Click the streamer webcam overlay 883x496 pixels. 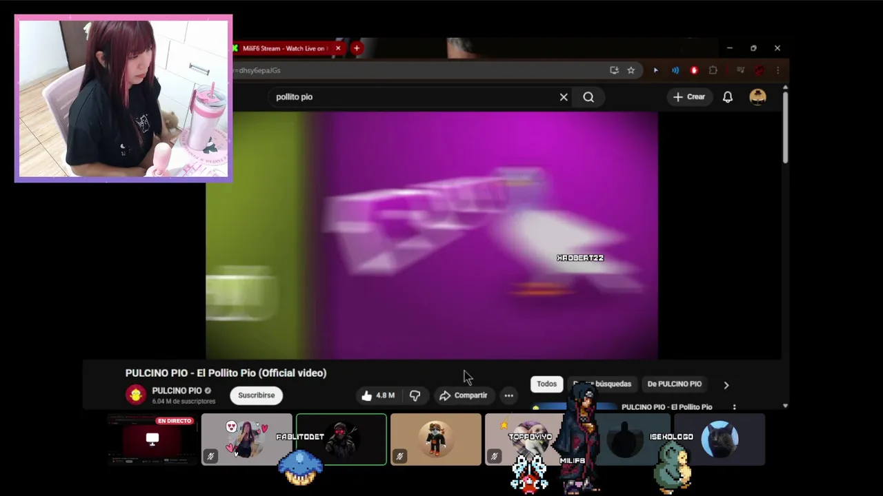pyautogui.click(x=123, y=99)
